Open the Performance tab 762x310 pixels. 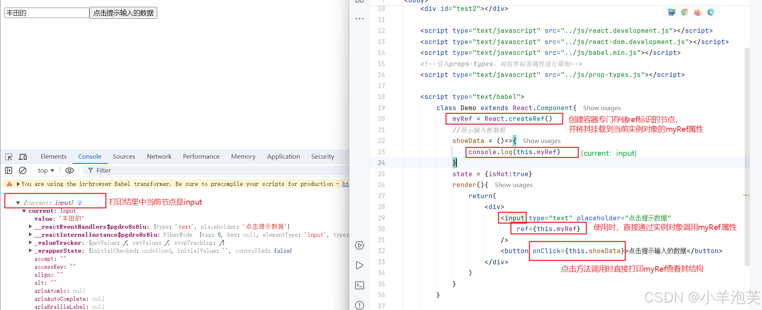pos(201,157)
